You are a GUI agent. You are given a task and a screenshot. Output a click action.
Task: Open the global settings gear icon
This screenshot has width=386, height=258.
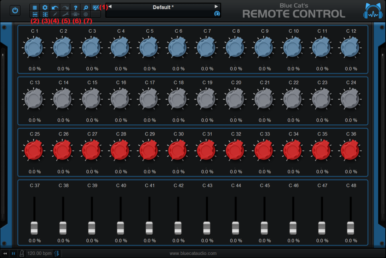[45, 7]
